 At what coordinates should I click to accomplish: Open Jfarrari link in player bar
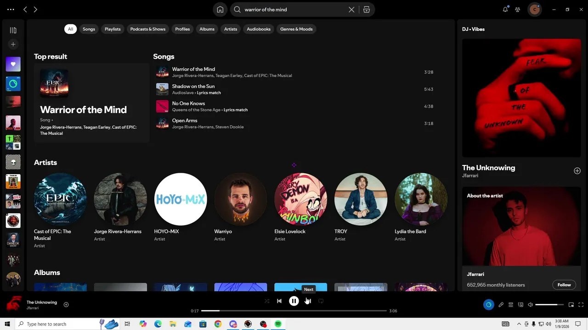[33, 308]
